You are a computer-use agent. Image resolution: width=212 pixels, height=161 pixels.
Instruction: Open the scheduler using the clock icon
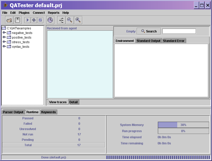click(x=50, y=20)
